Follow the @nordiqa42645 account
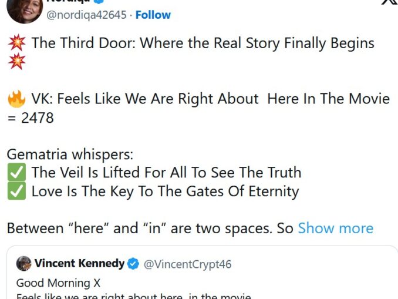398x299 pixels. [x=153, y=15]
